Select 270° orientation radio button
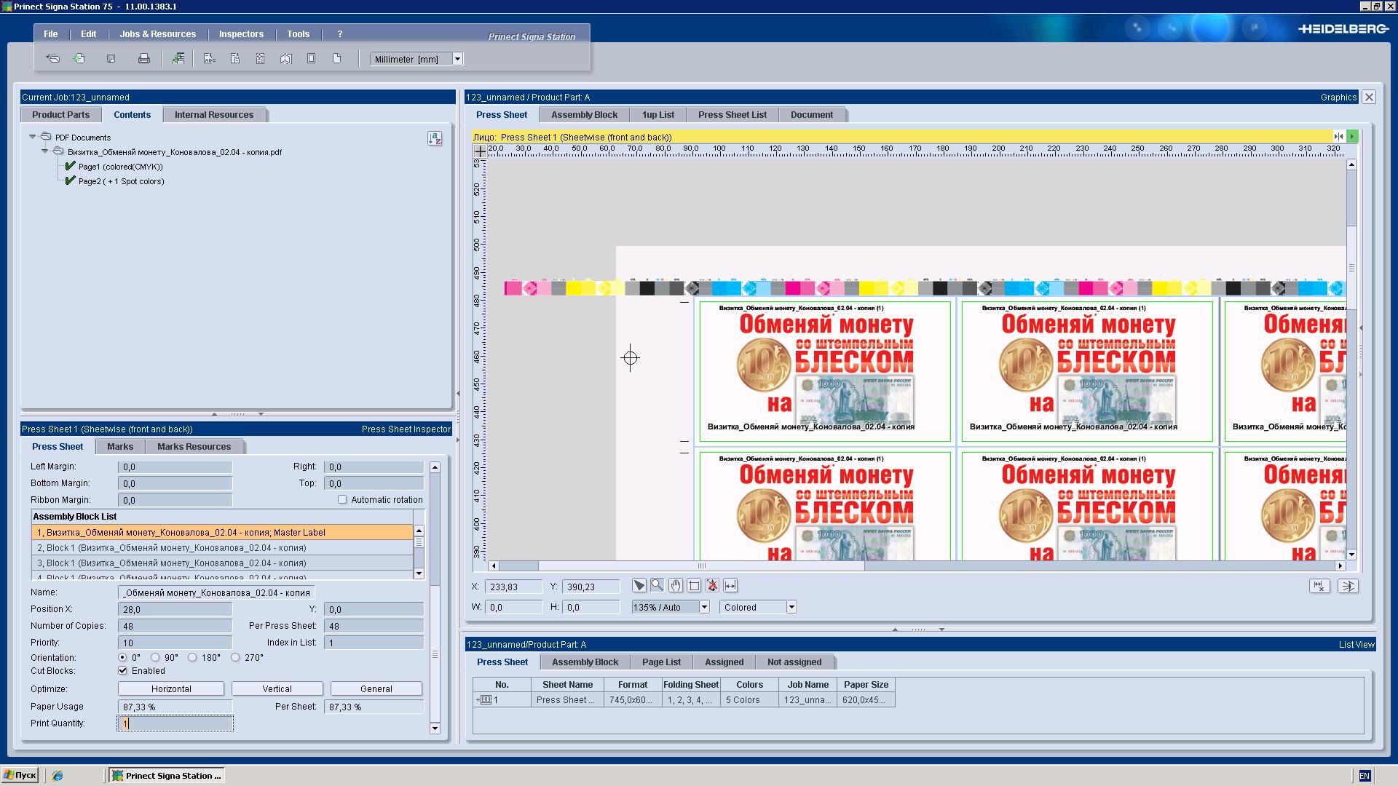 click(235, 657)
